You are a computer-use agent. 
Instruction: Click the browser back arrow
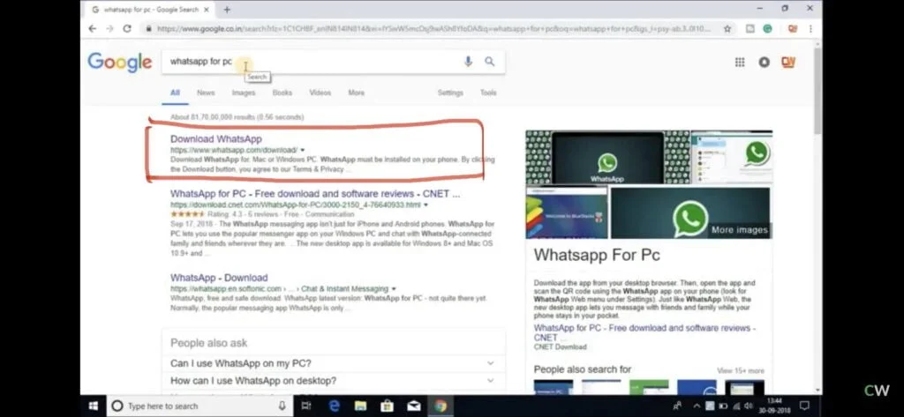tap(93, 28)
